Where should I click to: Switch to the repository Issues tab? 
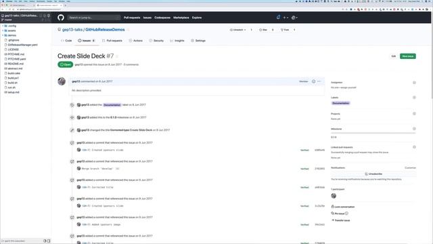(x=87, y=41)
